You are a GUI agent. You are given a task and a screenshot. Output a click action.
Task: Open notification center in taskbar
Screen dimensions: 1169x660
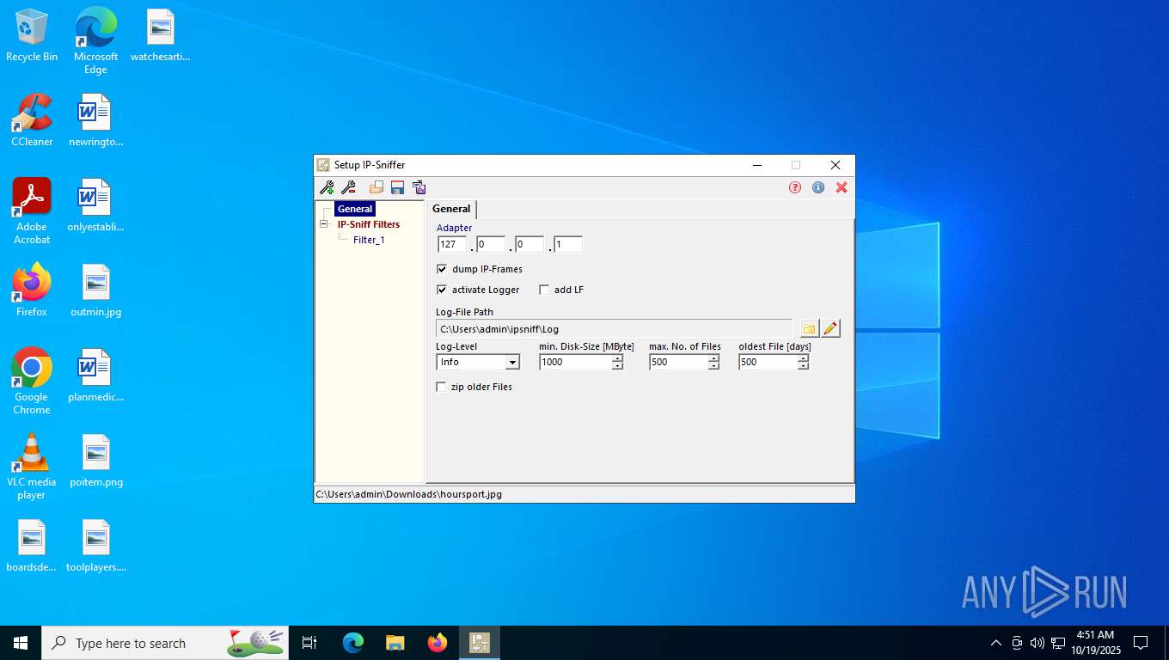click(1141, 643)
